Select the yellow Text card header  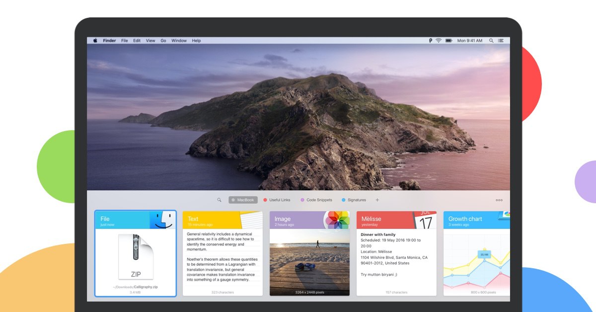point(223,220)
